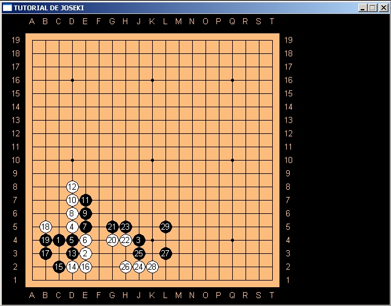Viewport: 391px width, 306px height.
Task: Click black stone numbered 7
Action: coord(85,227)
